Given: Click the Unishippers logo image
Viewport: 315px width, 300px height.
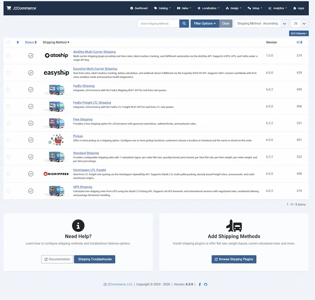Looking at the screenshot, I should point(56,174).
